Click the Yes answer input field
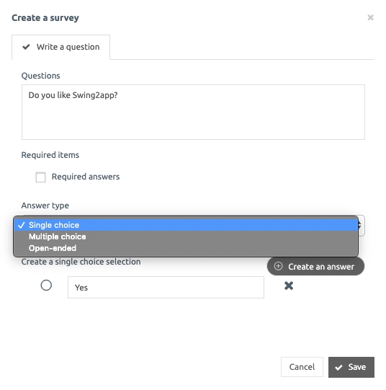 (166, 288)
